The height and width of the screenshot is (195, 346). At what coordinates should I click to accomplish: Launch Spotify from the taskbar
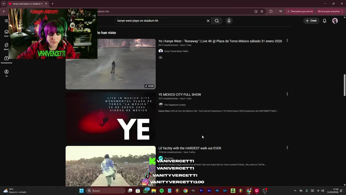(x=162, y=191)
